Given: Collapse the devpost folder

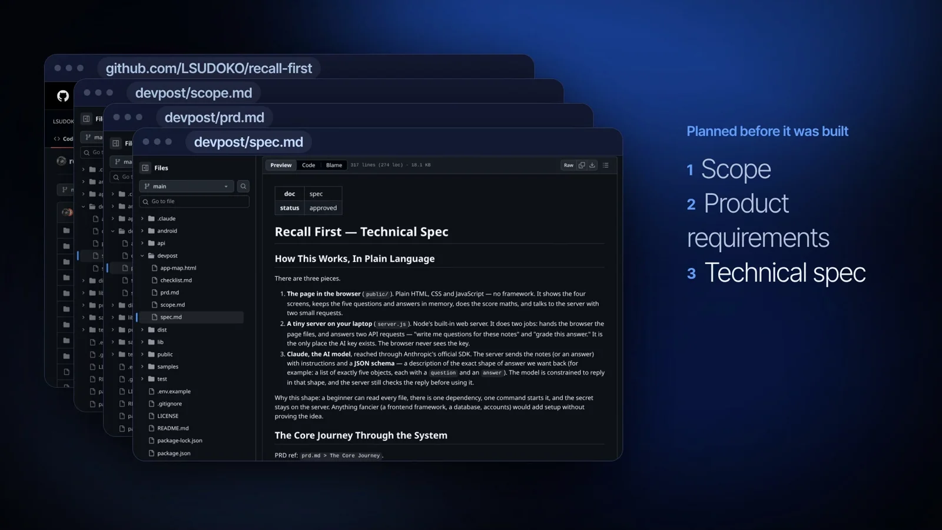Looking at the screenshot, I should pyautogui.click(x=142, y=256).
